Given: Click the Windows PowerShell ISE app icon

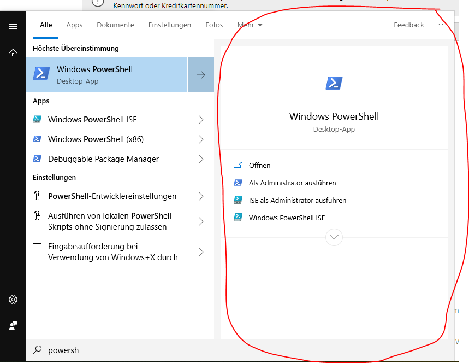Looking at the screenshot, I should pyautogui.click(x=37, y=119).
